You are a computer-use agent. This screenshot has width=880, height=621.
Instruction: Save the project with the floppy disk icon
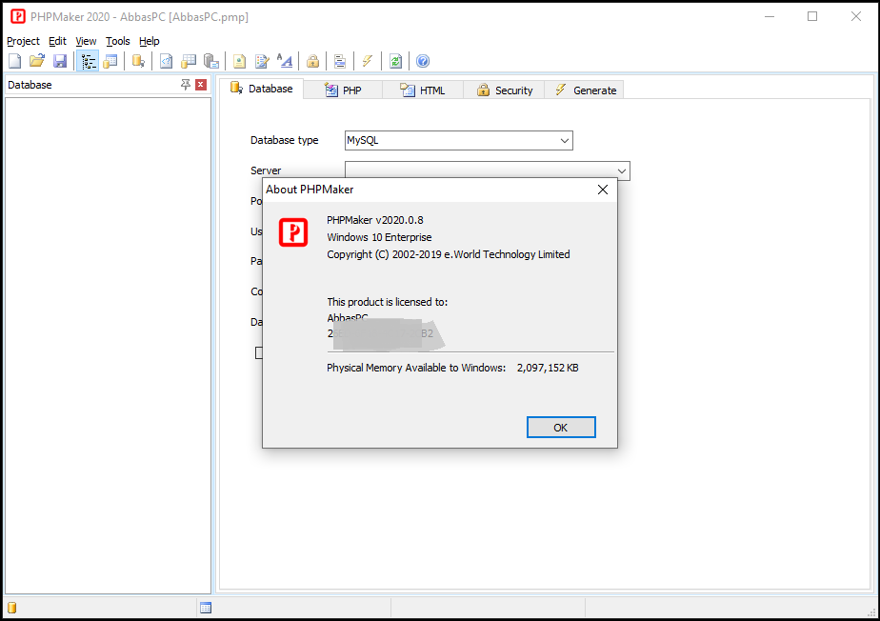(60, 61)
